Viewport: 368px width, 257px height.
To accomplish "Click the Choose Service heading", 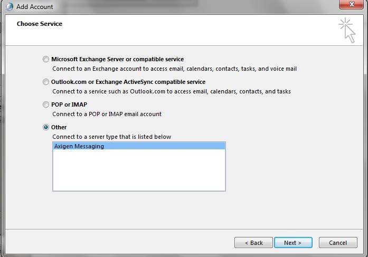I will pos(40,24).
